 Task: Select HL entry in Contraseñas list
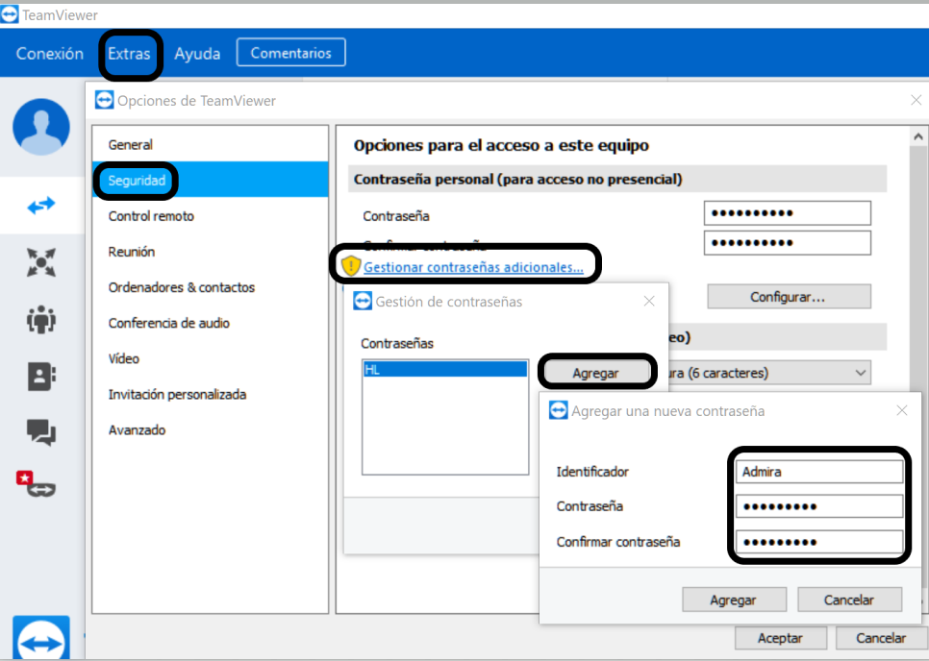pyautogui.click(x=444, y=369)
